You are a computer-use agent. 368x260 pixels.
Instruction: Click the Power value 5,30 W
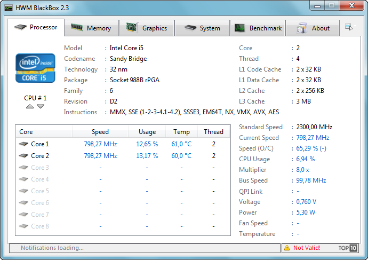(306, 212)
